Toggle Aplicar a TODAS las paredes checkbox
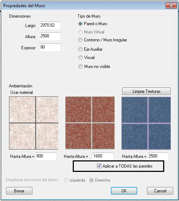179x201 pixels. tap(99, 166)
